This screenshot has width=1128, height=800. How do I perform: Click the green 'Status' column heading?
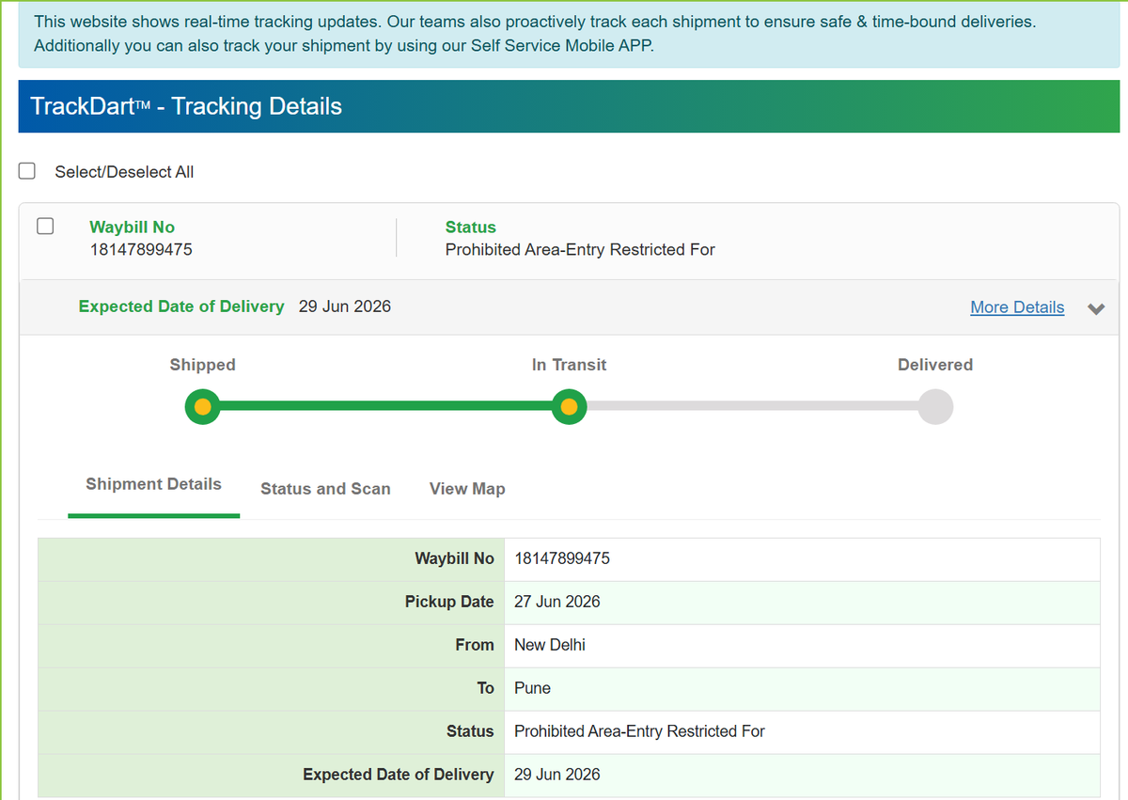(x=470, y=227)
